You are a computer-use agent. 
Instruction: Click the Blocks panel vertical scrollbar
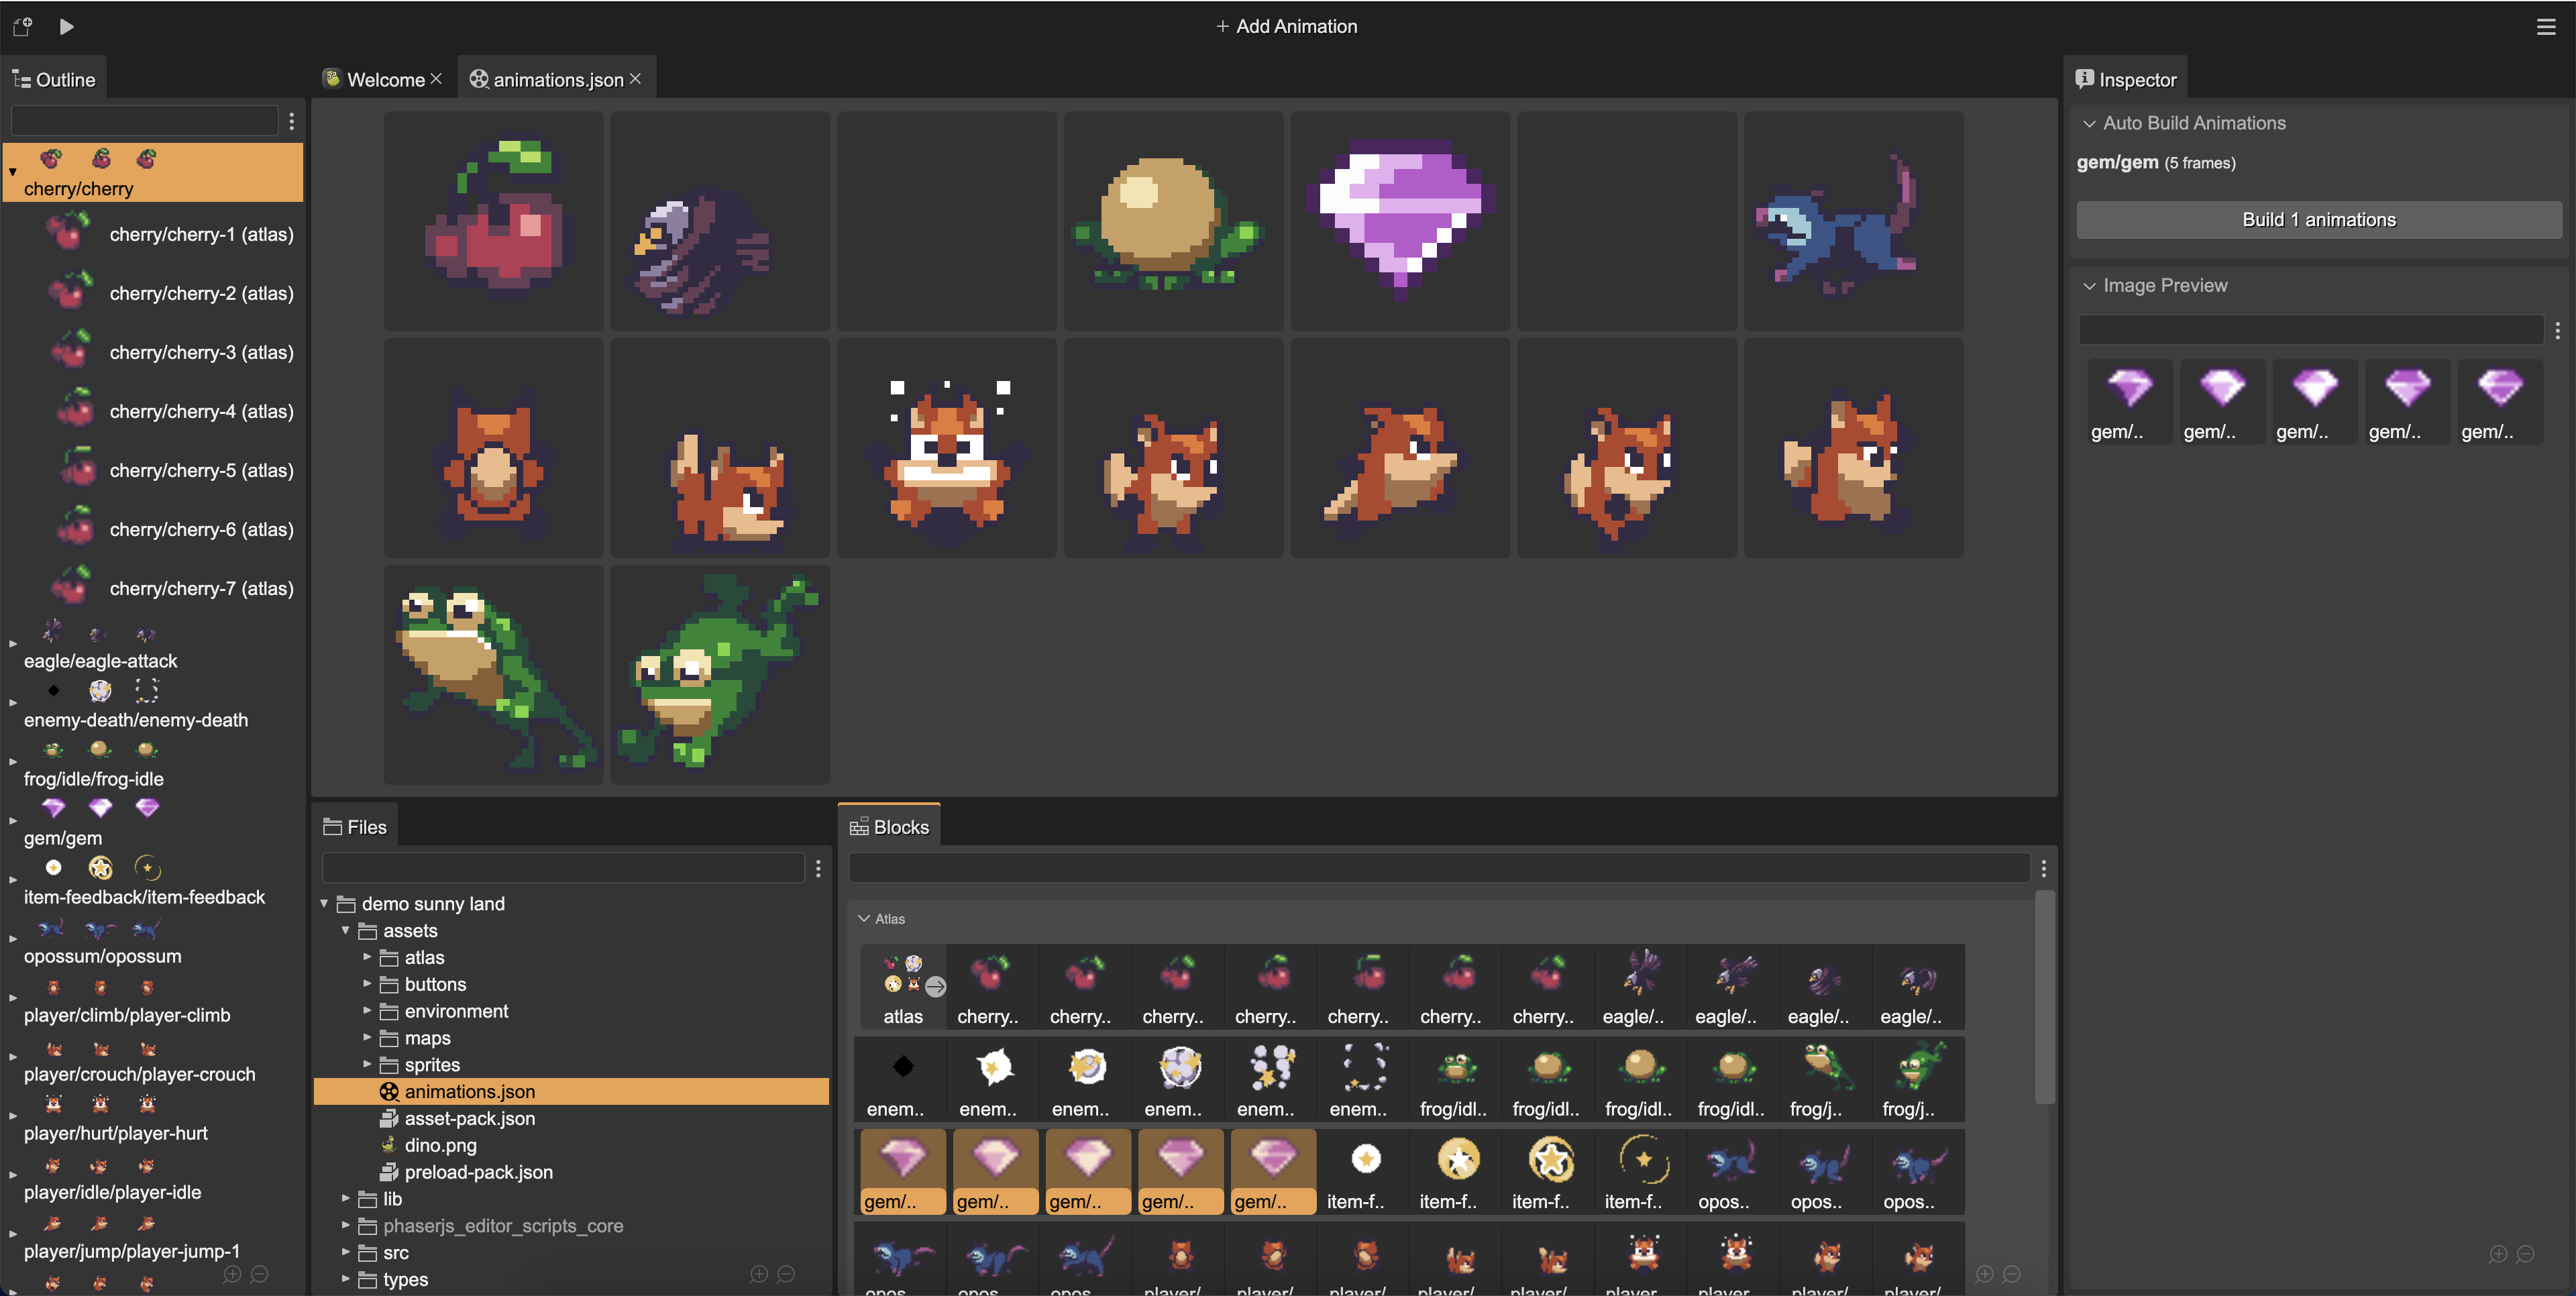click(2045, 998)
